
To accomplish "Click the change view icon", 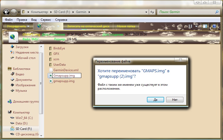I will click(190, 26).
